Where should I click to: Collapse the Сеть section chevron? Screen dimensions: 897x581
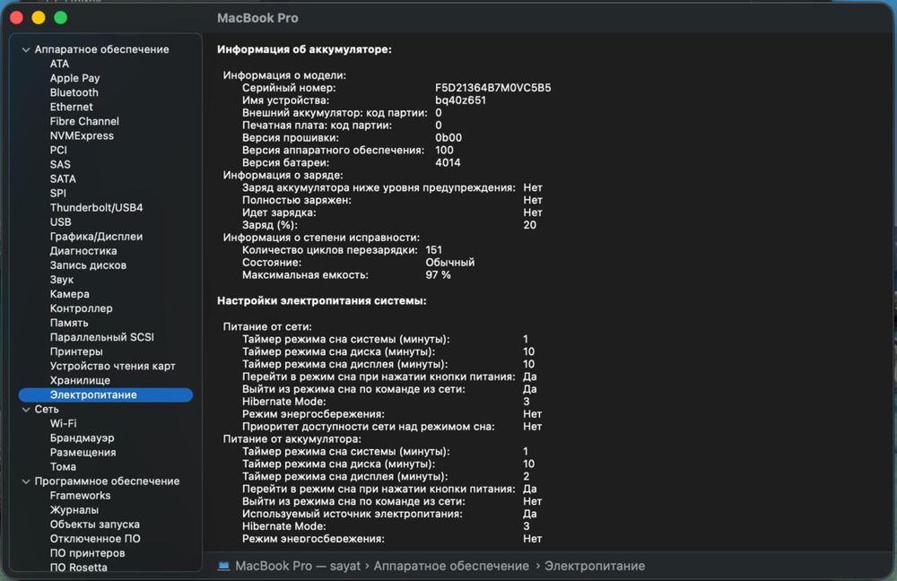[26, 410]
